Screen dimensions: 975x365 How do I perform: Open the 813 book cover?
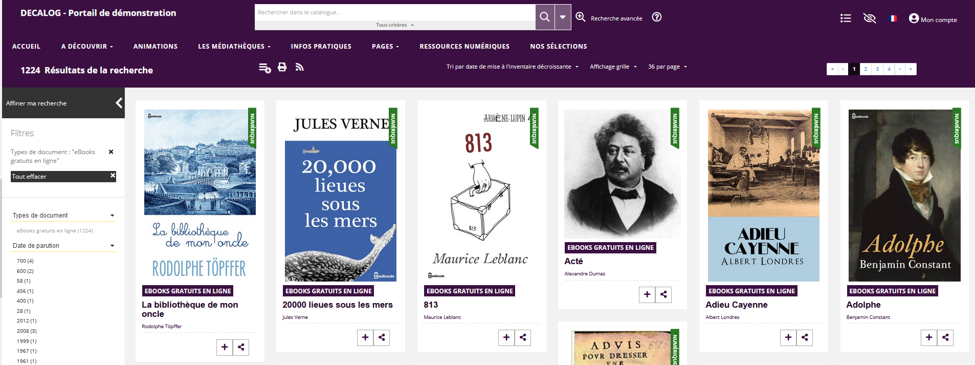click(482, 195)
